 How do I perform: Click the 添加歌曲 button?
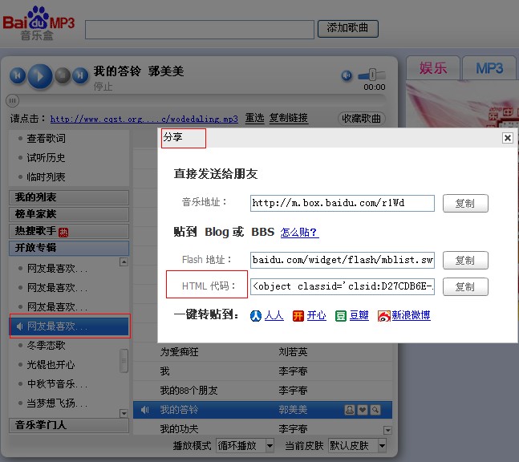click(347, 28)
